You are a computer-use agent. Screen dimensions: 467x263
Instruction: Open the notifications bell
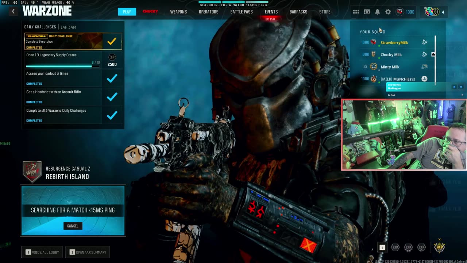pos(378,12)
